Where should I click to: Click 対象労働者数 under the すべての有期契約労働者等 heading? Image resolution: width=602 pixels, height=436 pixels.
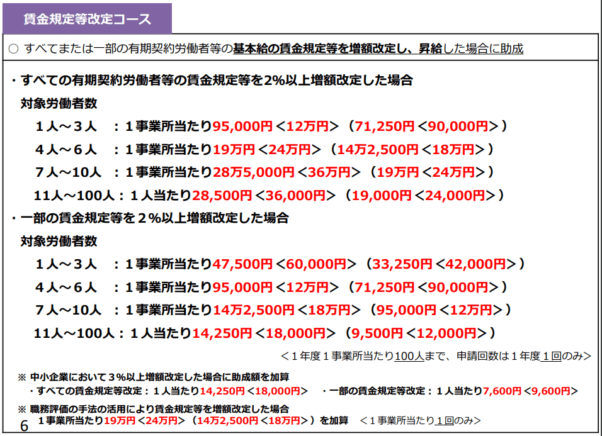click(59, 104)
